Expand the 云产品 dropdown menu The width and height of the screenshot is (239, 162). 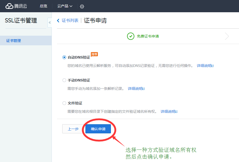(x=65, y=6)
